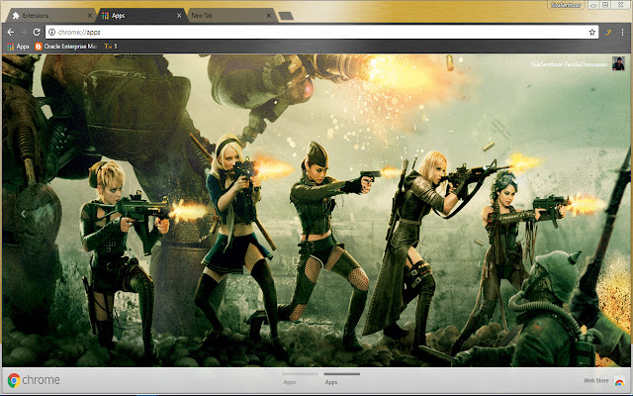Open a new tab with the new-tab button

click(x=286, y=16)
